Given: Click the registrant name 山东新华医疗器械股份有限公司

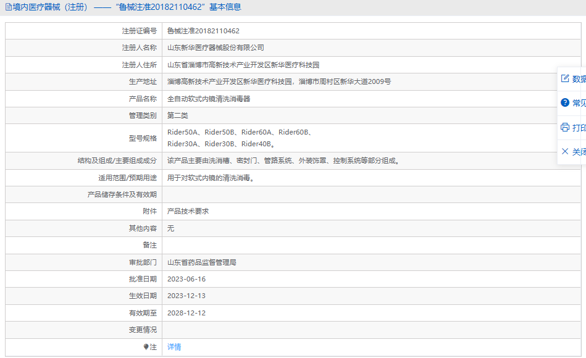Looking at the screenshot, I should [216, 48].
